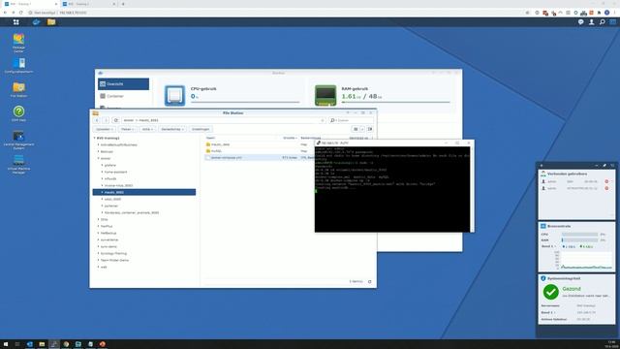Disconnect first connected admin user
Image resolution: width=620 pixels, height=349 pixels.
pyautogui.click(x=606, y=181)
